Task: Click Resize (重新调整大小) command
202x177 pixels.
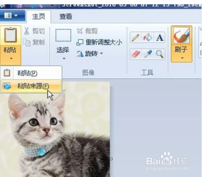Action: click(x=99, y=42)
